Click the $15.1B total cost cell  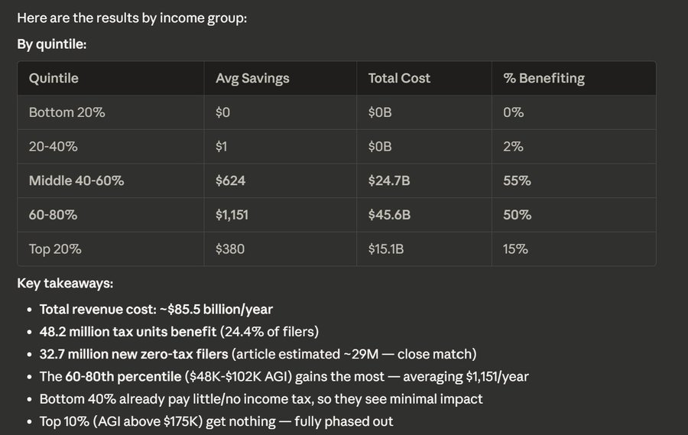386,249
